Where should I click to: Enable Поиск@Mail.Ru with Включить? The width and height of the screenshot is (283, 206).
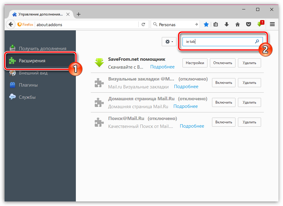click(x=224, y=122)
